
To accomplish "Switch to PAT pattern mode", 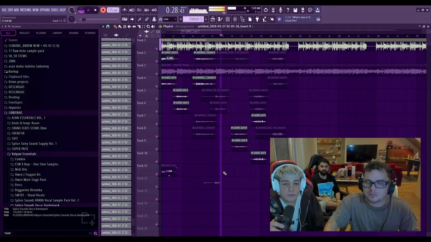I will pyautogui.click(x=81, y=8).
